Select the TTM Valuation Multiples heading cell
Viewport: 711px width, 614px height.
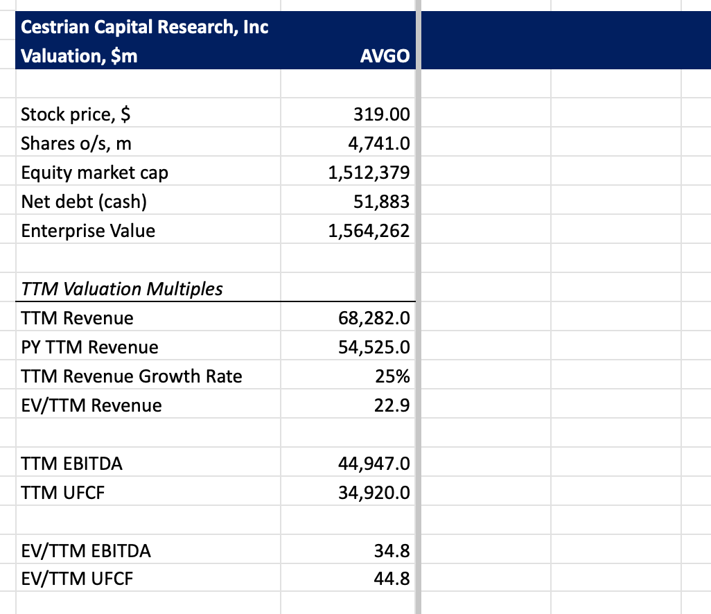(148, 287)
